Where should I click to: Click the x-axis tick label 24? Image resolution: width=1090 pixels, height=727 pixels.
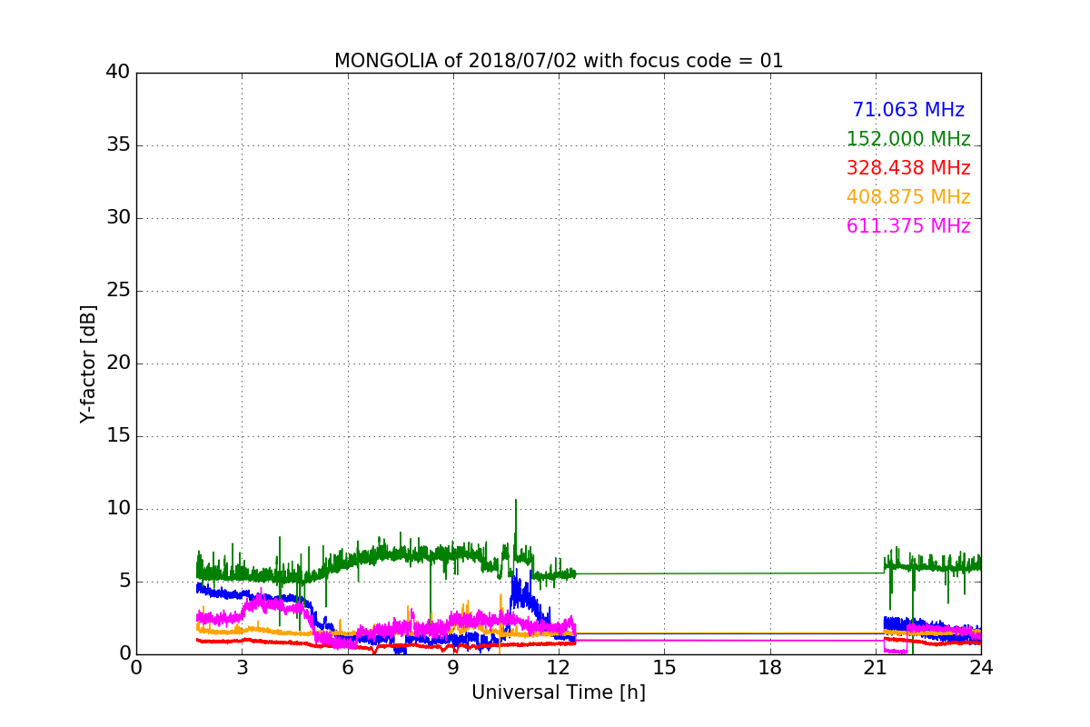pos(981,668)
